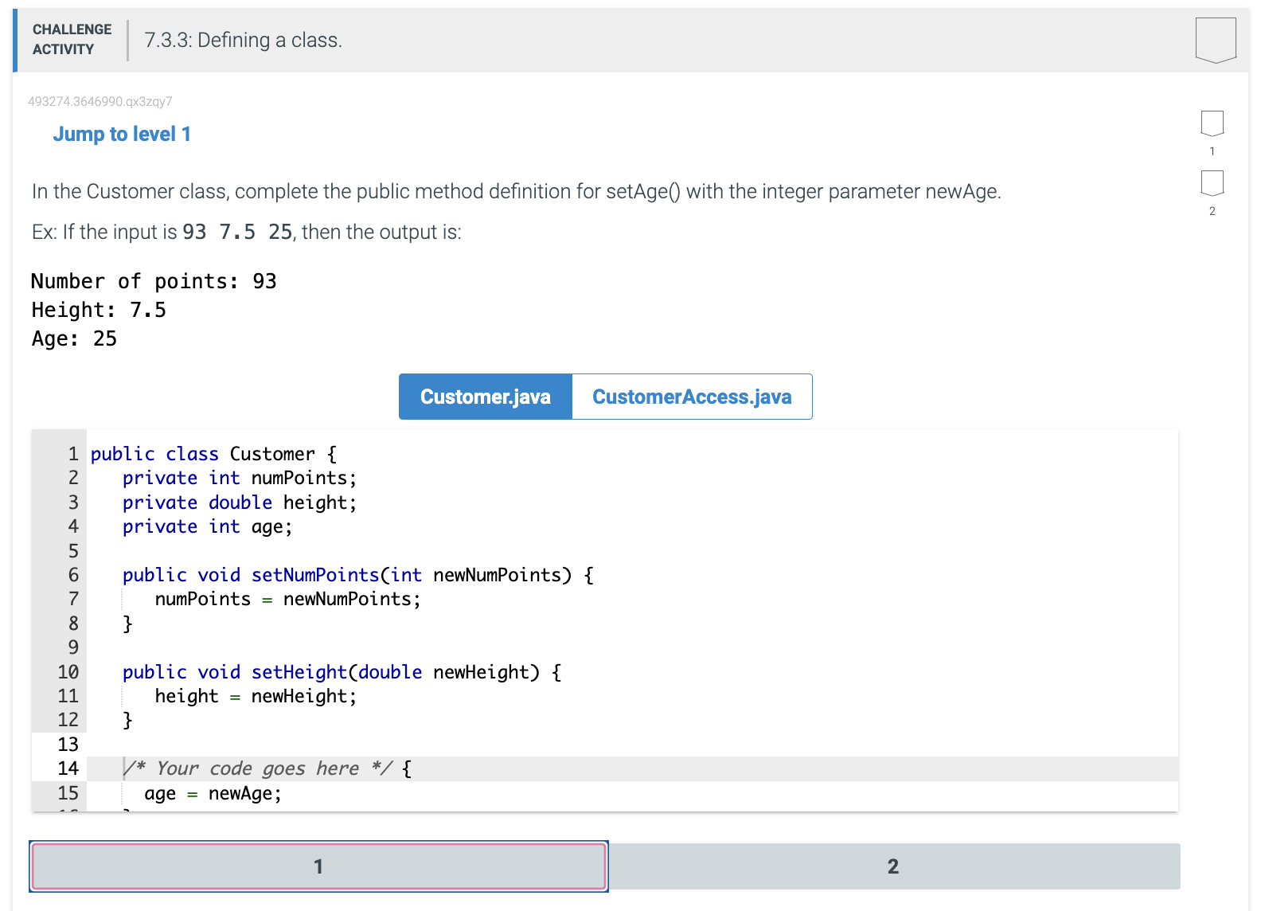Viewport: 1261px width, 911px height.
Task: Click the 'Number of points: 93' output text
Action: (x=154, y=281)
